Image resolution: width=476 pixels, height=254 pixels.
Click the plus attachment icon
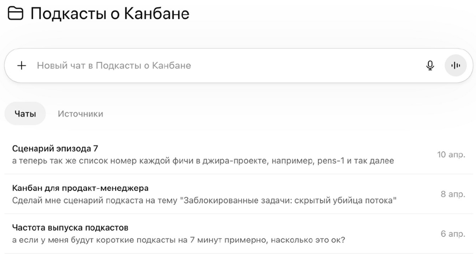coord(22,66)
